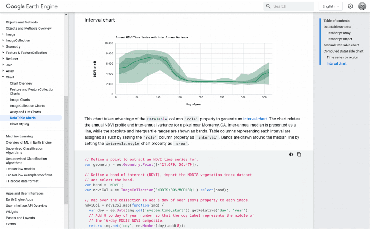Copy the code sample with copy icon
This screenshot has width=370, height=229.
299,155
